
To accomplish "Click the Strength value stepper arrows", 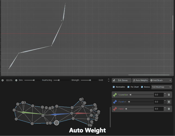I will [x=109, y=80].
